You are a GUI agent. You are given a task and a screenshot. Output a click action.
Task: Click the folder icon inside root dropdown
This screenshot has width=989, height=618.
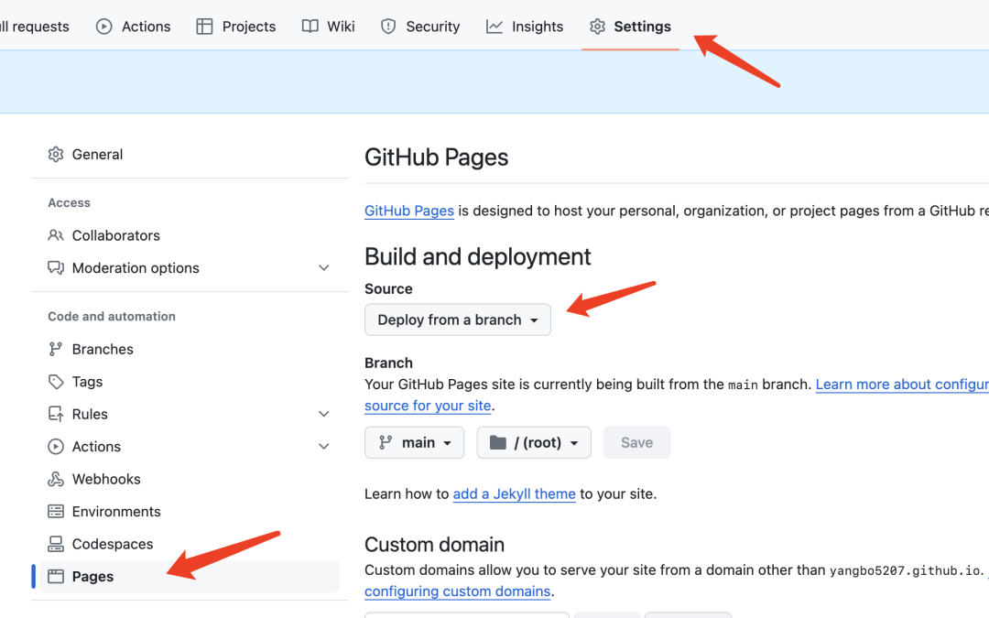click(498, 443)
